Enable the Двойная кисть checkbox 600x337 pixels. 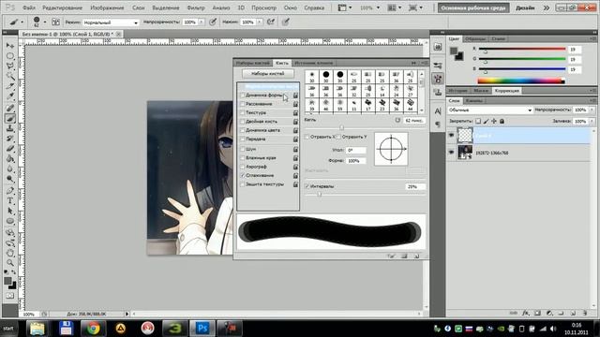(x=242, y=122)
